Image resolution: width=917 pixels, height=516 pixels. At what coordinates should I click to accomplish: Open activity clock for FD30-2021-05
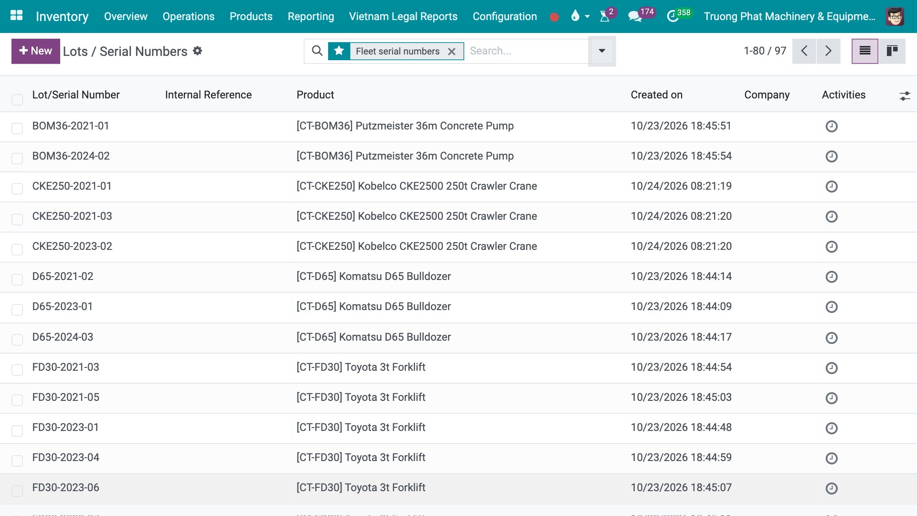tap(832, 398)
